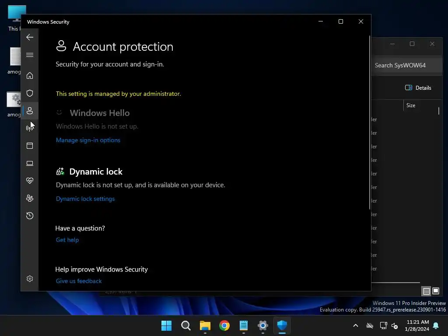Viewport: 448px width, 336px height.
Task: Click the Size column header in Explorer
Action: [411, 105]
